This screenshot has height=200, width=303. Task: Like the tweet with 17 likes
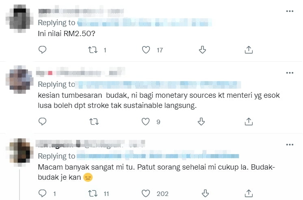(146, 50)
